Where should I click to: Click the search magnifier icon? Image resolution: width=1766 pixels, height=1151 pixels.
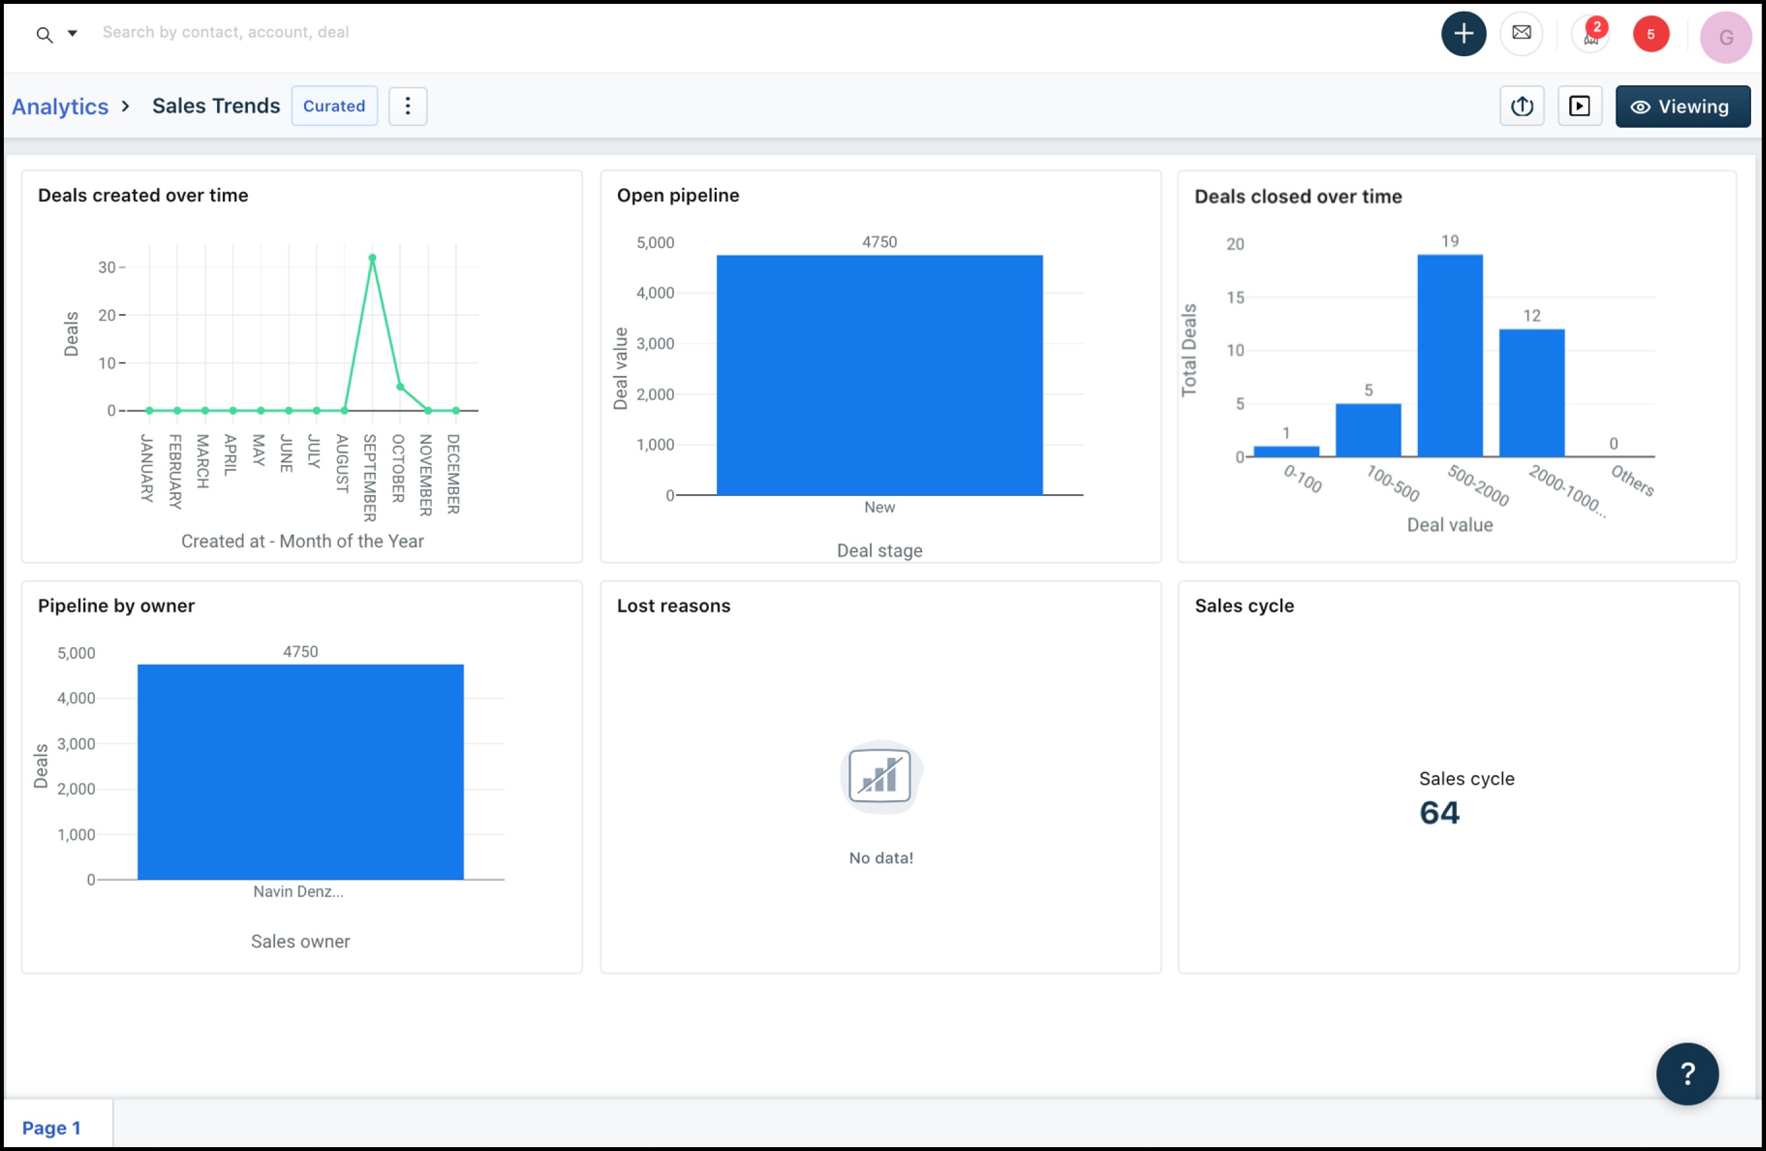(45, 34)
